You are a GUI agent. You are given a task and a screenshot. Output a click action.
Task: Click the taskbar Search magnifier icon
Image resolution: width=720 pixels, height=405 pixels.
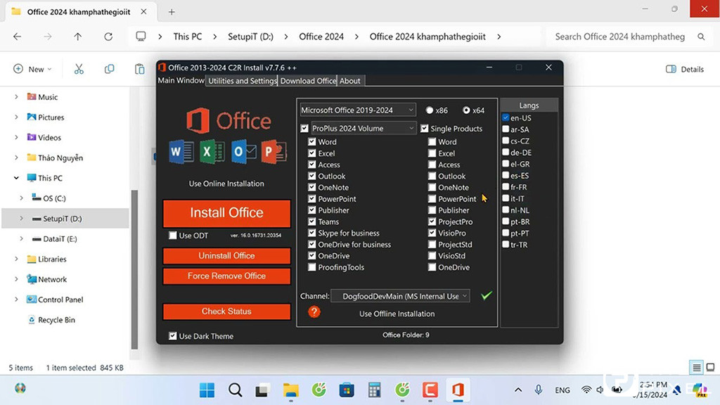[x=235, y=389]
